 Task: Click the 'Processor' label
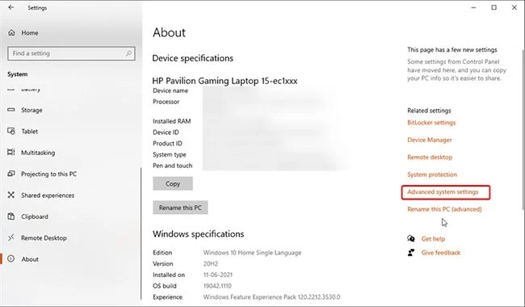pos(166,102)
